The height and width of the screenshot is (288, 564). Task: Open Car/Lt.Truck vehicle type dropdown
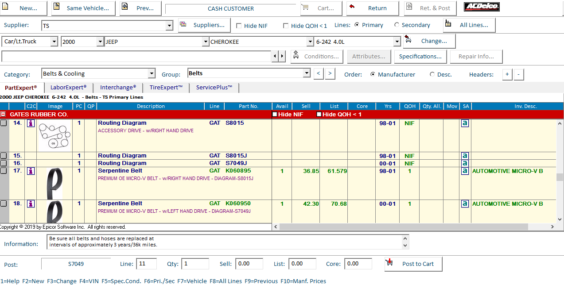[54, 42]
